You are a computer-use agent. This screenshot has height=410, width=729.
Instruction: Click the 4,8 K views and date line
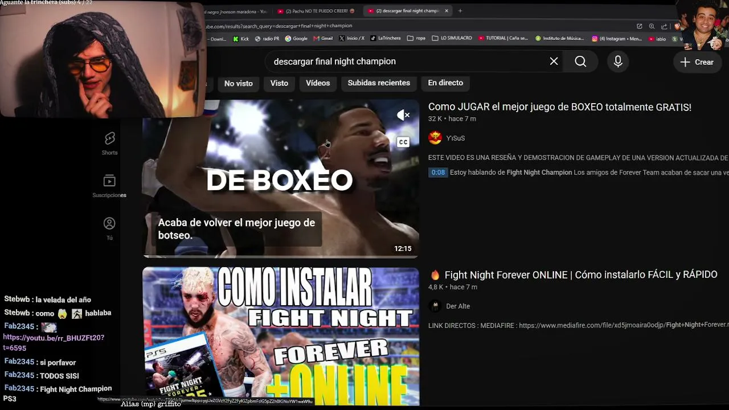[453, 287]
